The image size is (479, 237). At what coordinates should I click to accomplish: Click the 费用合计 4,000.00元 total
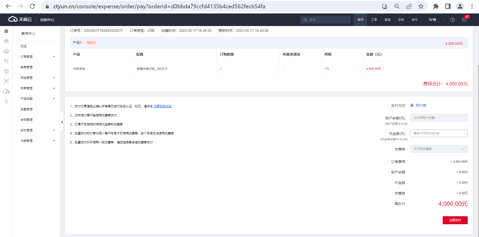click(x=445, y=84)
